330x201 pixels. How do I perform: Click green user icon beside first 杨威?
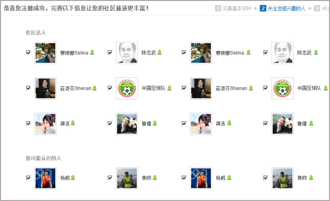pos(73,177)
